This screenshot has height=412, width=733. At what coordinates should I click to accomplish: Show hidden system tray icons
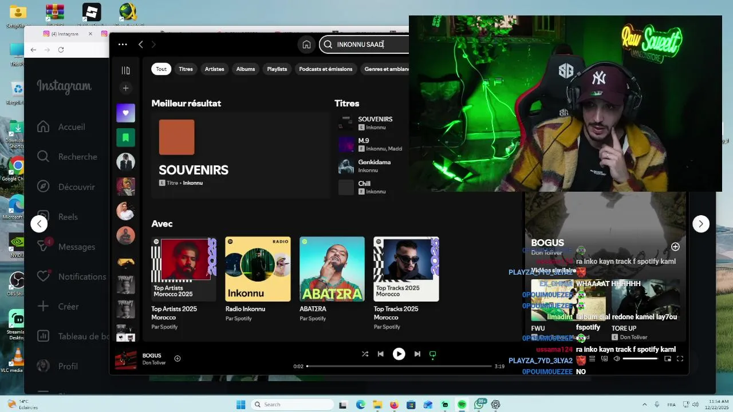645,405
